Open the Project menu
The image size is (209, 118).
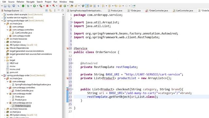48,2
